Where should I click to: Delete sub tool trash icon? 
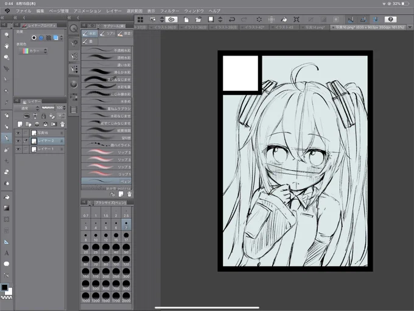(x=129, y=194)
